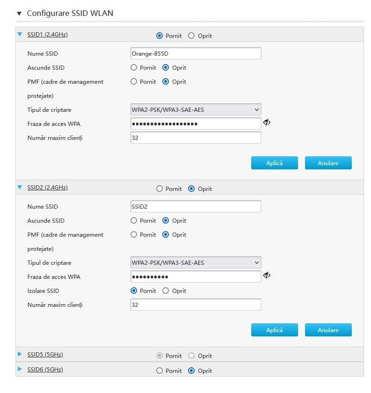Image resolution: width=371 pixels, height=393 pixels.
Task: Collapse the SSID1 (2.4GHz) section arrow
Action: point(20,34)
